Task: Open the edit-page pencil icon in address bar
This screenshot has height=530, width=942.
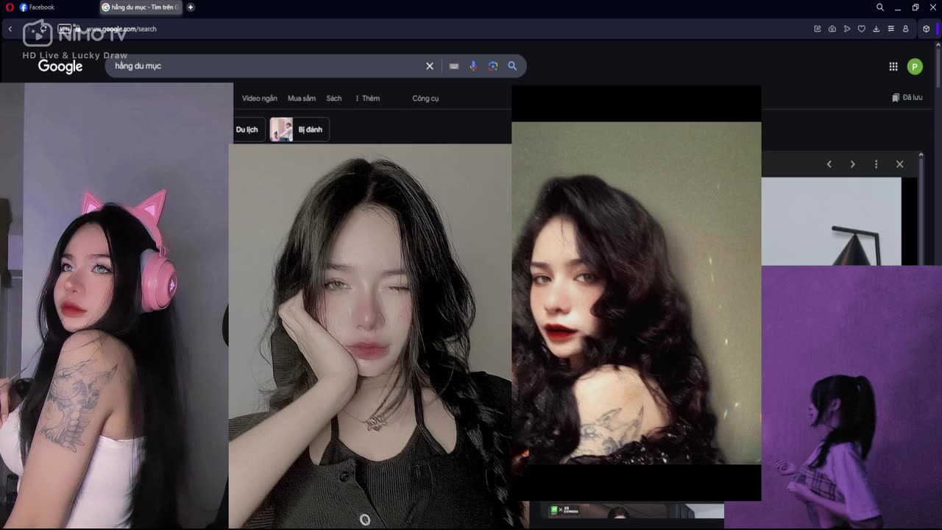Action: tap(818, 29)
